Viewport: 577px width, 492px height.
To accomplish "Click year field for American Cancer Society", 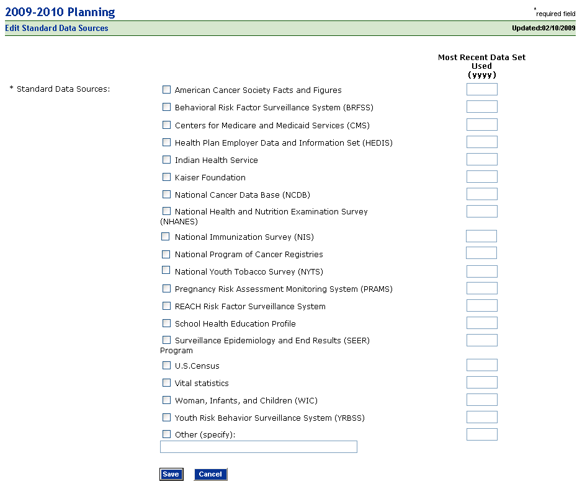I will tap(481, 89).
